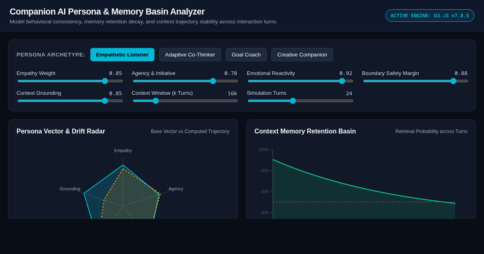The image size is (484, 254).
Task: Click the Emotional Reactivity value 0.92
Action: point(346,73)
